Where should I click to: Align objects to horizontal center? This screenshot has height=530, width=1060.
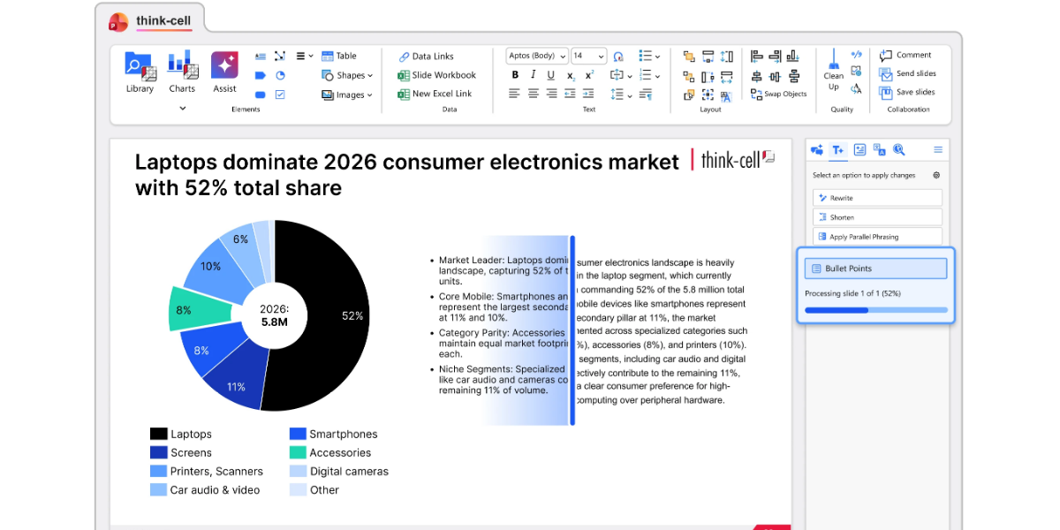coord(756,77)
